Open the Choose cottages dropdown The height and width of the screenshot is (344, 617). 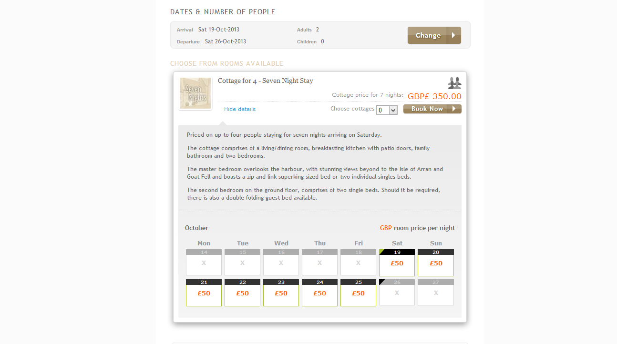point(387,110)
